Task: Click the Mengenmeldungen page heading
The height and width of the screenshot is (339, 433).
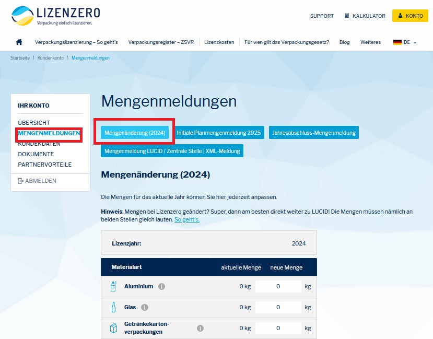Action: [169, 101]
